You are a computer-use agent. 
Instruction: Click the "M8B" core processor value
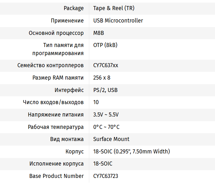tap(98, 33)
